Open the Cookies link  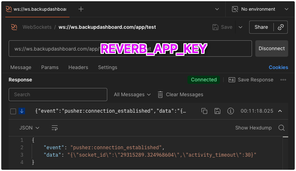278,67
